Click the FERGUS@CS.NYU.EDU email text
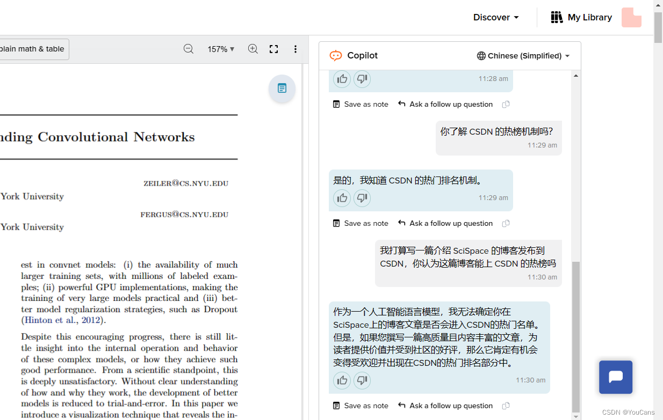 [x=184, y=215]
